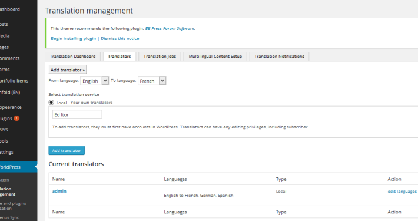Open Dashboard in the sidebar
This screenshot has height=221, width=418.
tap(9, 9)
